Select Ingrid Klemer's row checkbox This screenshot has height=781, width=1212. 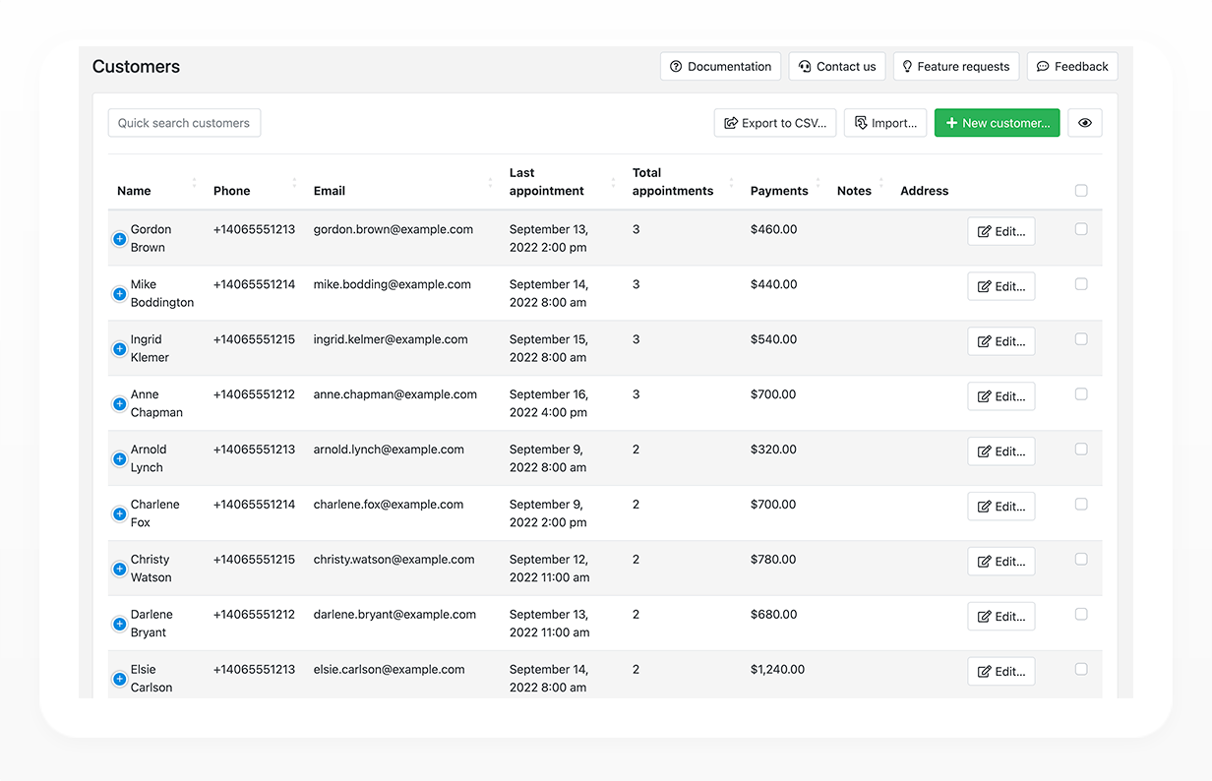(1081, 339)
